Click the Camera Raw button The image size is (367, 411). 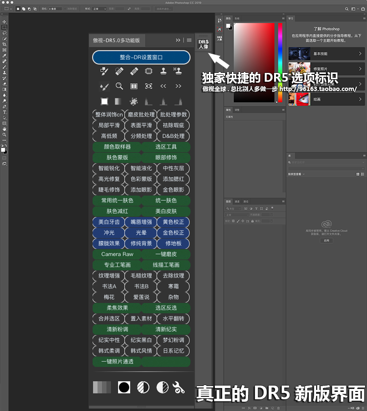pyautogui.click(x=117, y=254)
